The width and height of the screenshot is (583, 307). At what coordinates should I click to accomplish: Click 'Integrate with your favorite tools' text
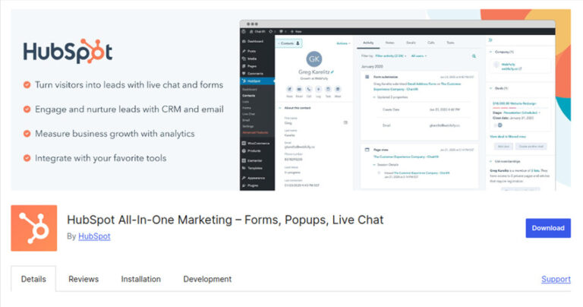[101, 158]
